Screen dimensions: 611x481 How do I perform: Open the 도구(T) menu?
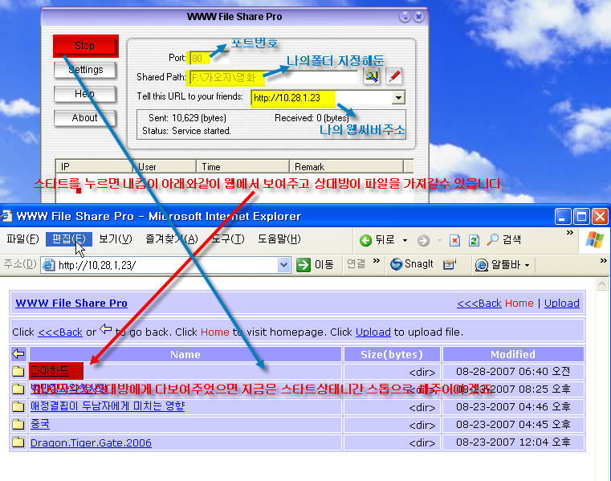click(x=227, y=239)
